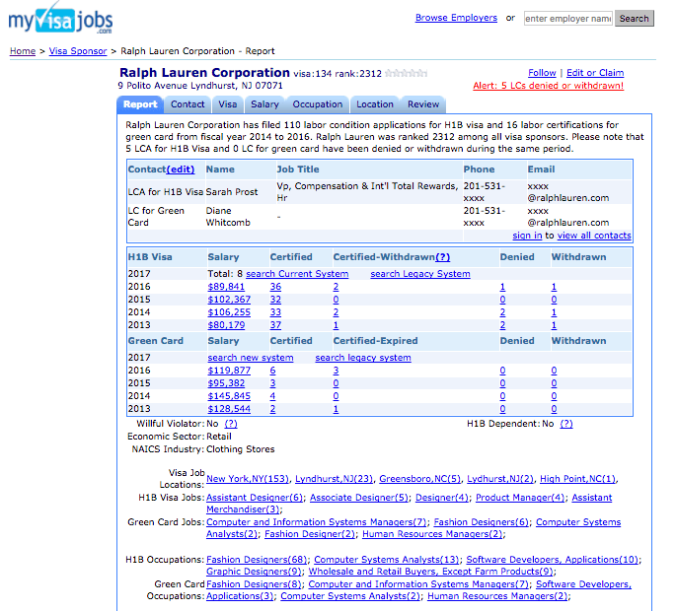Open New York,NY(153) job location
Screen dimensions: 676x611
[x=248, y=479]
